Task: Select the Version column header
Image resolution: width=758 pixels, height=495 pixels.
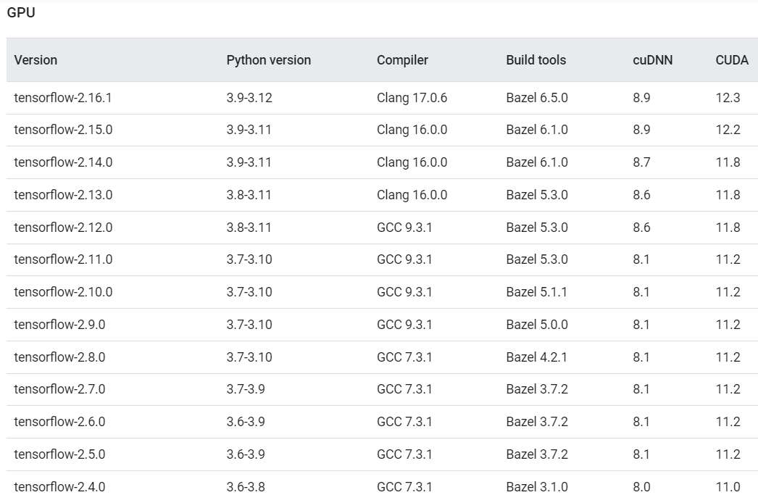Action: pos(36,60)
